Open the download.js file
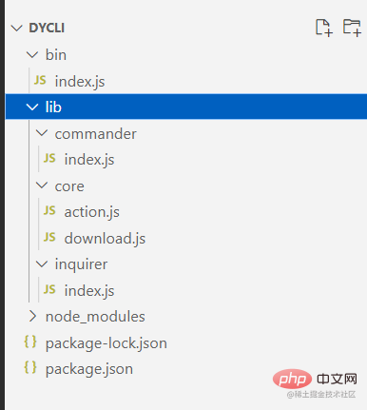 (x=105, y=239)
